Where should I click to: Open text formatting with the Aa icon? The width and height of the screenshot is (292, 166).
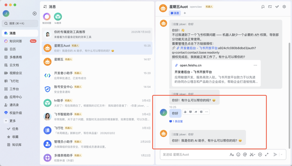pos(232,154)
